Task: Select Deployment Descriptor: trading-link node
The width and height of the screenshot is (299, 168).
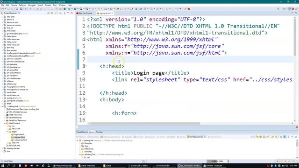Action: click(x=24, y=109)
